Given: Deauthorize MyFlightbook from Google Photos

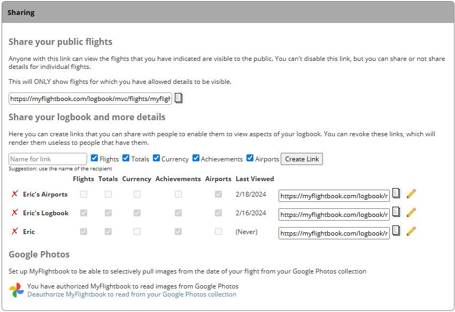Looking at the screenshot, I should pos(132,294).
